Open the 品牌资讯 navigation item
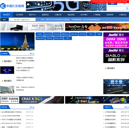Screen dimensions: 129x129 click(x=45, y=15)
